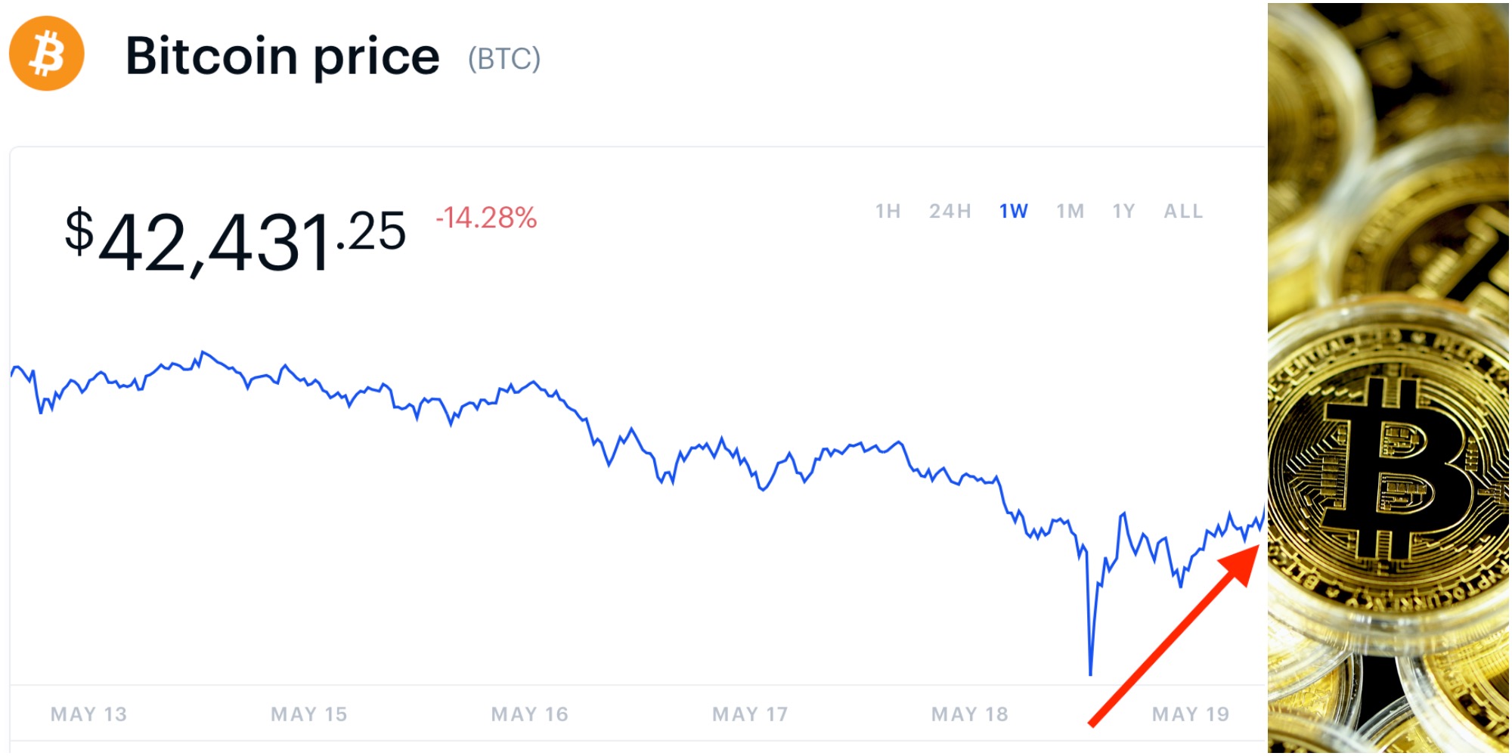The width and height of the screenshot is (1512, 756).
Task: Select the MAY 18 axis label
Action: (x=970, y=714)
